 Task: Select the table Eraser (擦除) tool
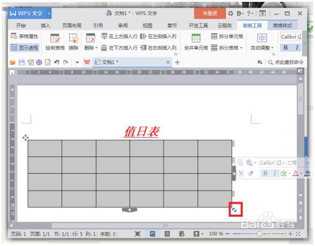[x=73, y=39]
